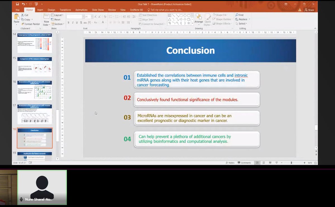This screenshot has height=207, width=335.
Task: Click the Save icon in Quick Access Toolbar
Action: pos(17,4)
